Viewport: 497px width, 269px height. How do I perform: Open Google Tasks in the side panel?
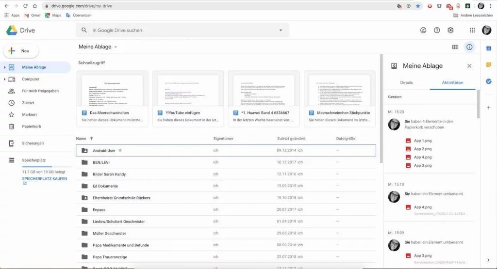click(x=489, y=81)
